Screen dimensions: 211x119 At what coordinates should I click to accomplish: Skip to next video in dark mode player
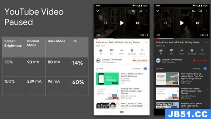point(197,23)
